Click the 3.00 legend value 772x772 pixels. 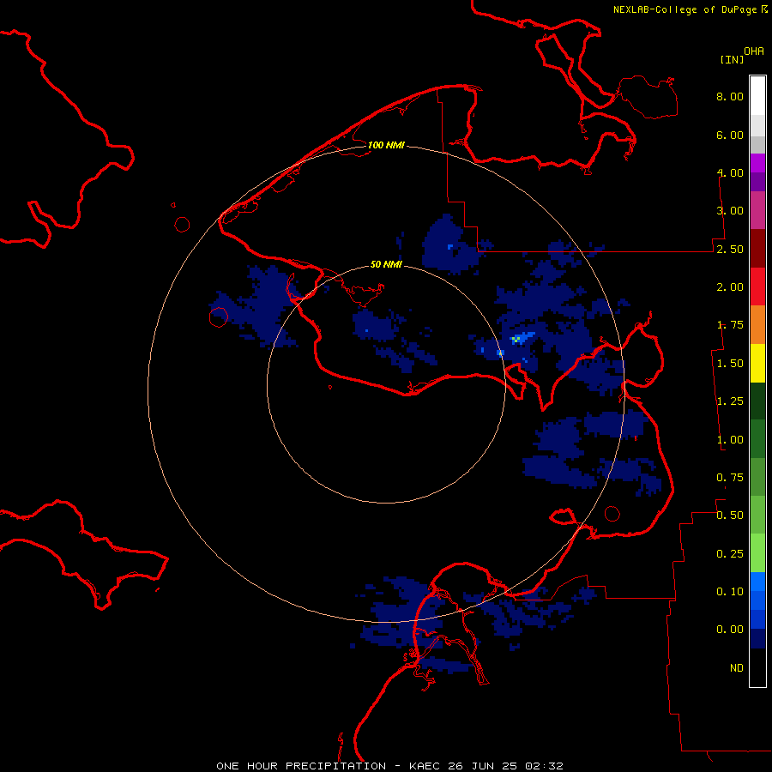730,211
